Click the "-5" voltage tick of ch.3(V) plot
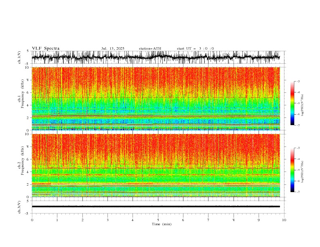 (x=27, y=214)
